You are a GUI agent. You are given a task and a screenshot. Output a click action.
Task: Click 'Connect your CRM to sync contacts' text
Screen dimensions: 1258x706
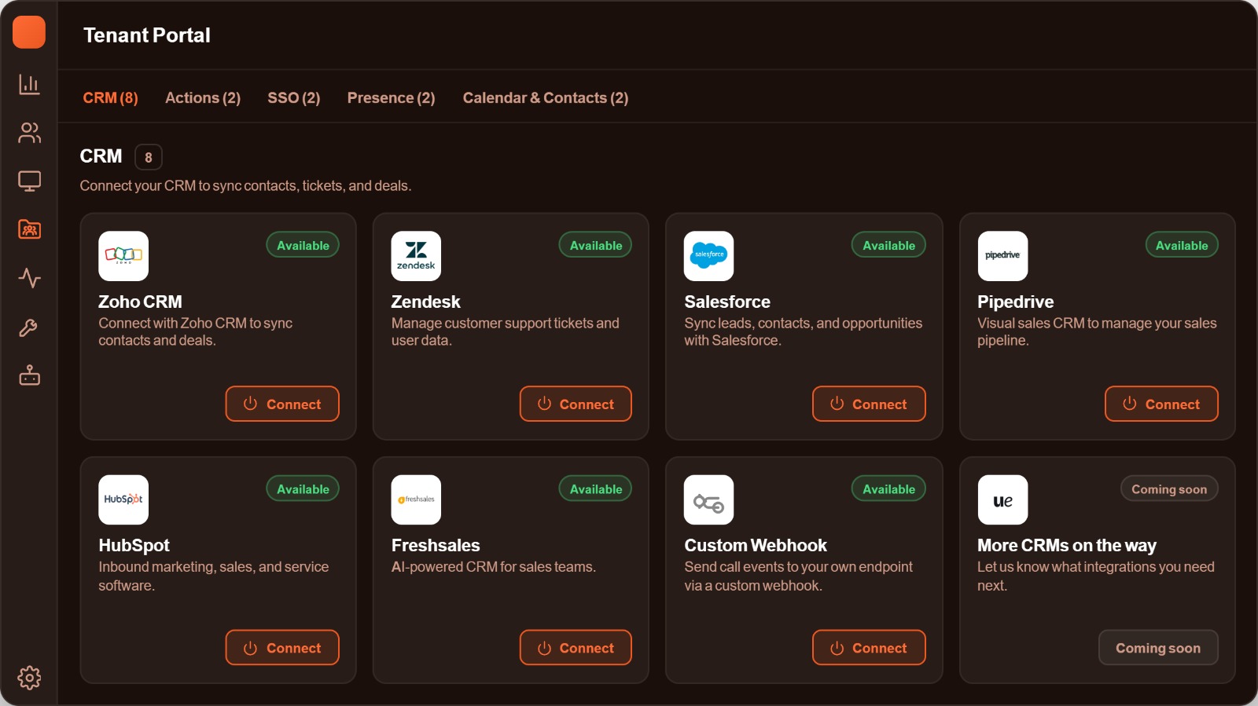(x=245, y=185)
